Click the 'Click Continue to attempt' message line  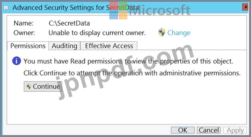point(132,73)
